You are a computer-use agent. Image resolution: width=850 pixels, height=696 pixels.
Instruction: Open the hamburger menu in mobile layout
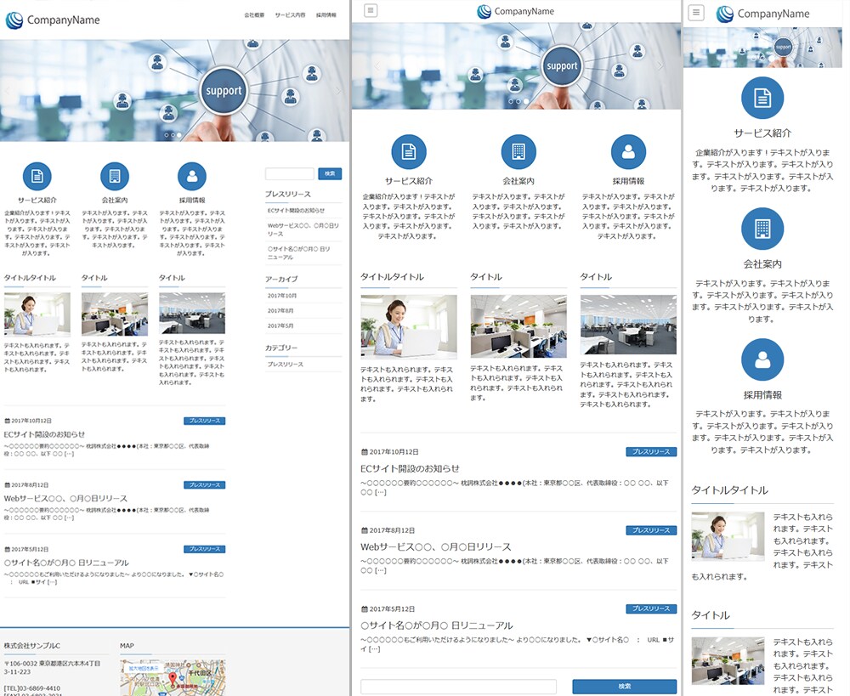pyautogui.click(x=696, y=13)
